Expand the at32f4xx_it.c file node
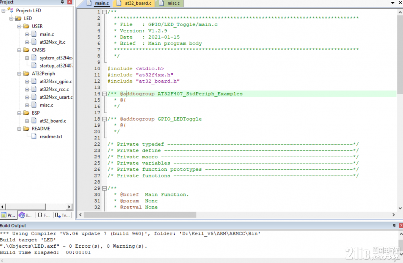Image resolution: width=403 pixels, height=263 pixels. click(x=27, y=42)
